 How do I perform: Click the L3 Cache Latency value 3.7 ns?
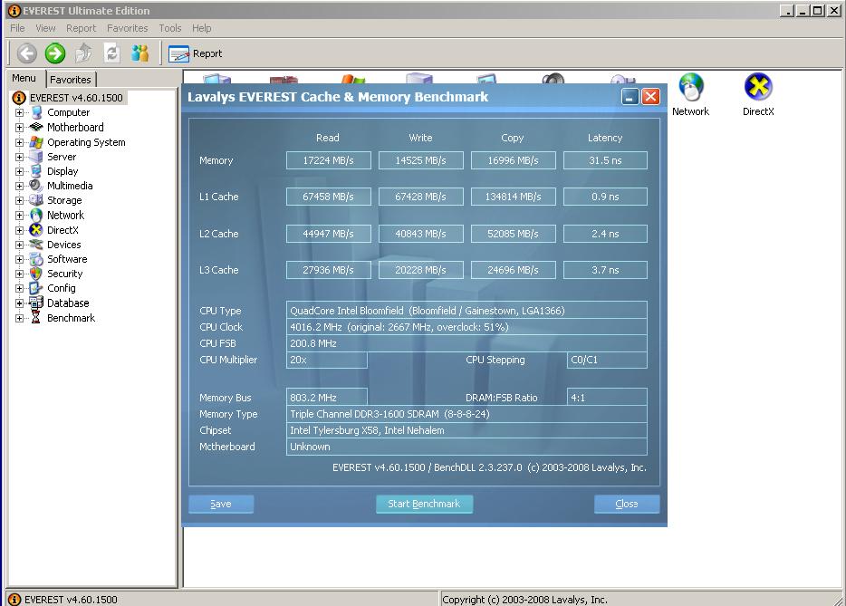(x=605, y=270)
